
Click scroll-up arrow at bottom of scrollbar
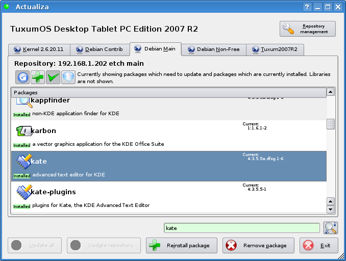click(x=330, y=201)
